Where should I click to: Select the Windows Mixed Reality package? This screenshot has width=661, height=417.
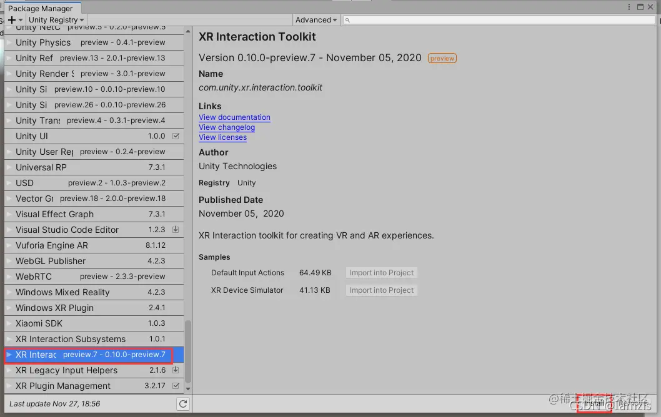pyautogui.click(x=94, y=292)
